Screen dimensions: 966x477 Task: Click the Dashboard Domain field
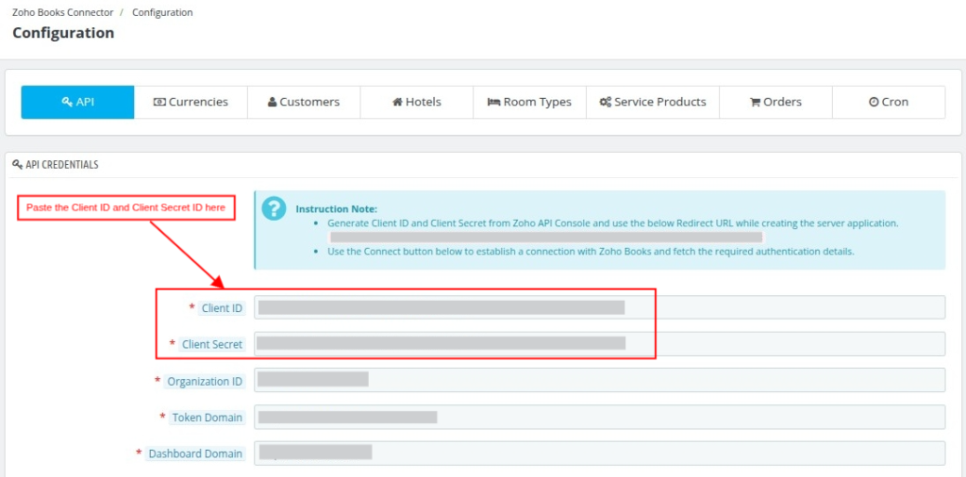click(599, 453)
